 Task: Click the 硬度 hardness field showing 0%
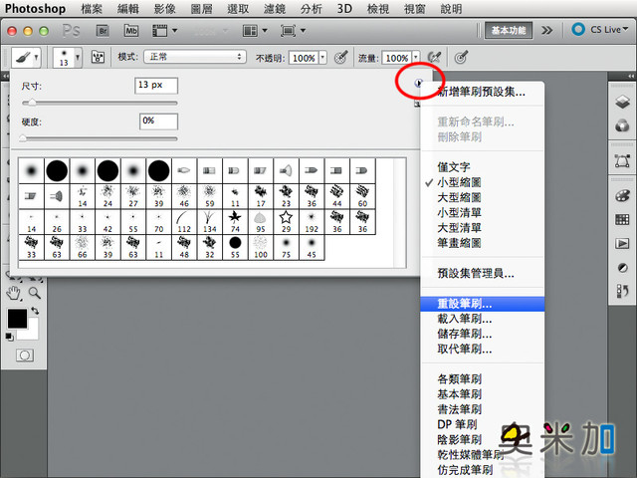(x=158, y=121)
